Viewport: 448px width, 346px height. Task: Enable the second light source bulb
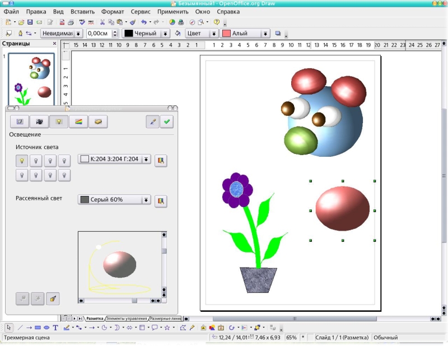[36, 161]
